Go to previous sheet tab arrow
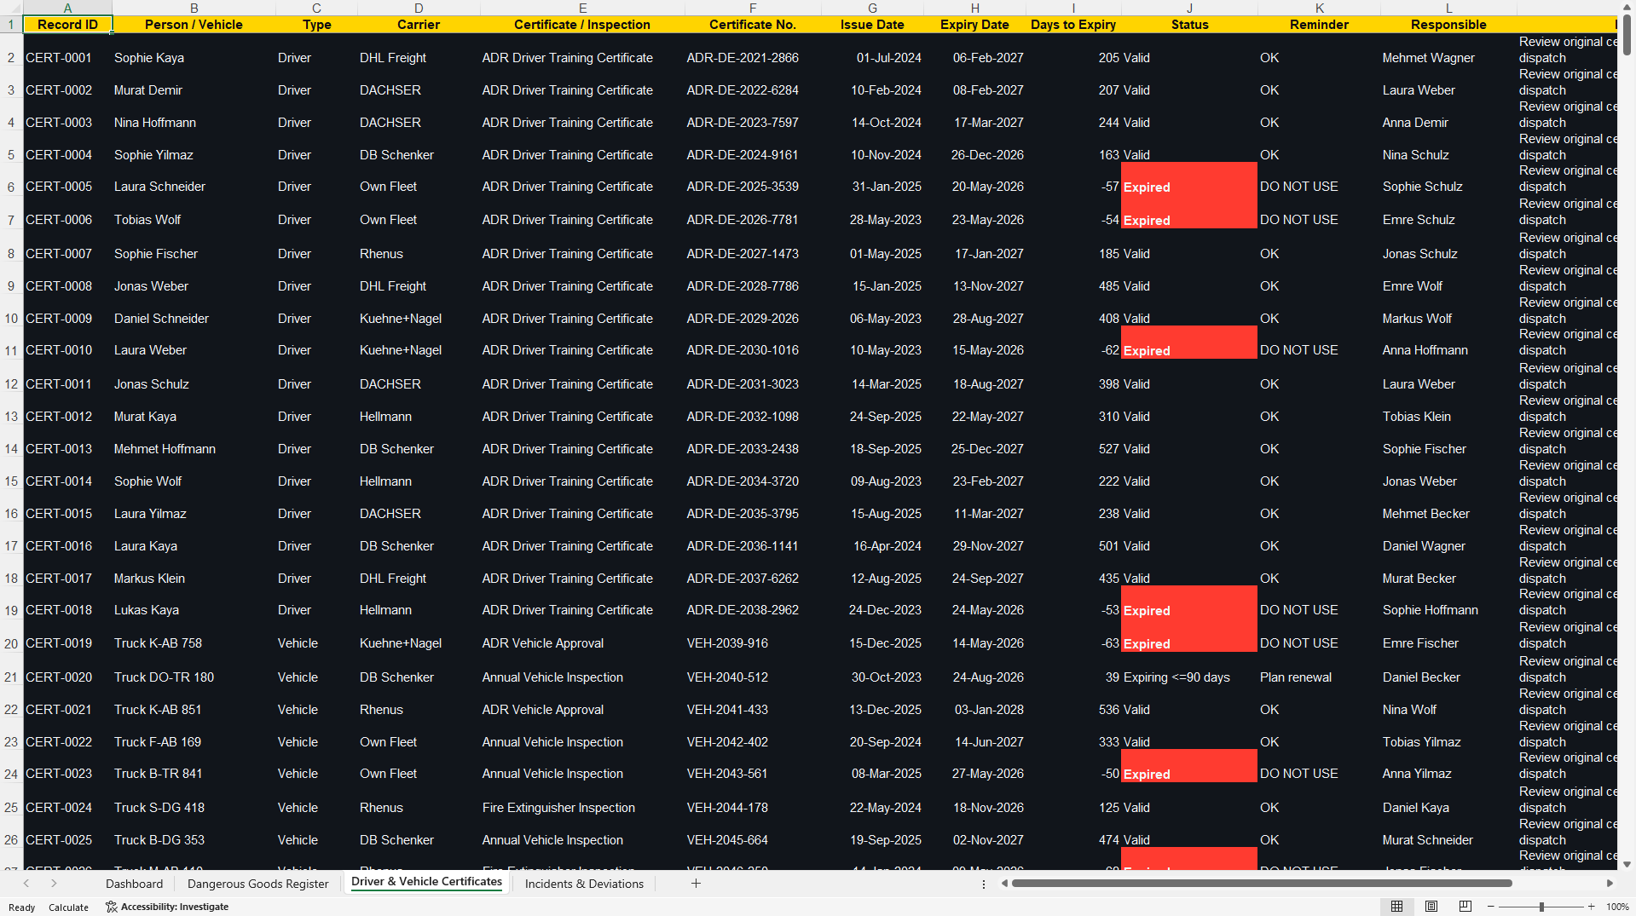The image size is (1636, 916). coord(26,884)
